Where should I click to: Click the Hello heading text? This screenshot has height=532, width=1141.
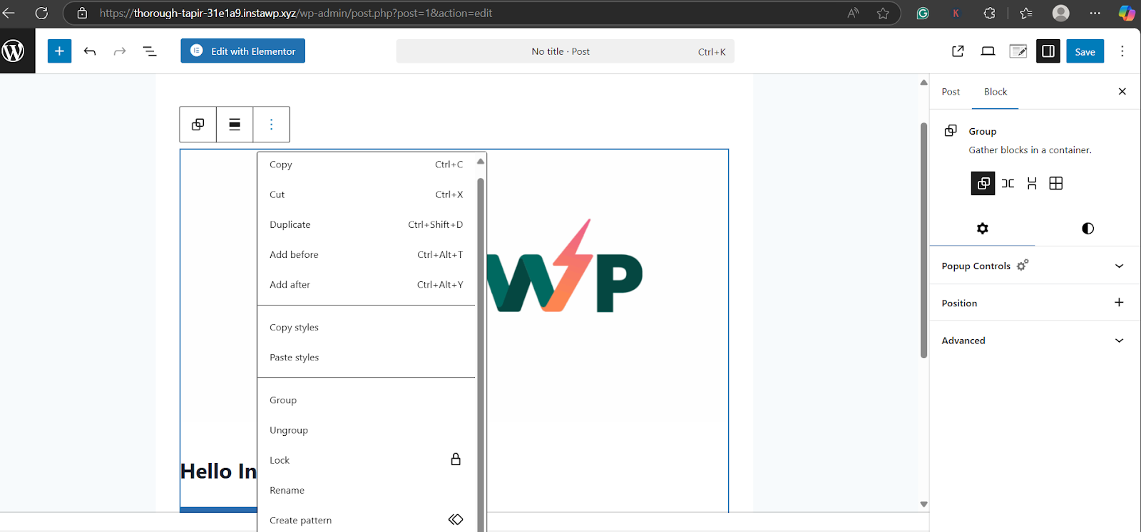(x=218, y=471)
